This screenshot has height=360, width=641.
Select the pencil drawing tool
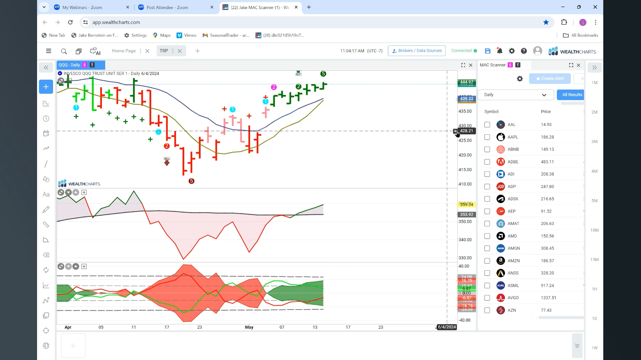click(x=46, y=209)
